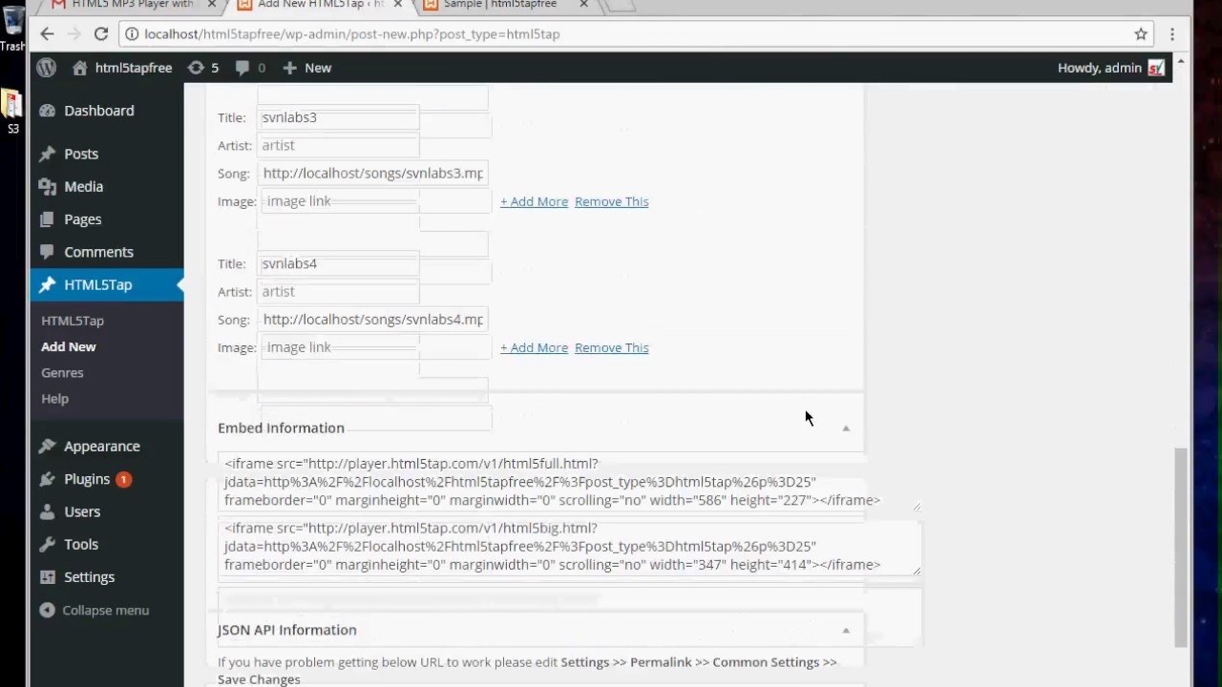The image size is (1222, 687).
Task: Click Media icon in sidebar
Action: (x=47, y=187)
